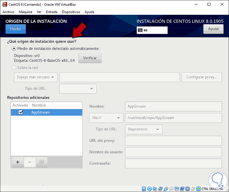Click the audio status icon

155,189
